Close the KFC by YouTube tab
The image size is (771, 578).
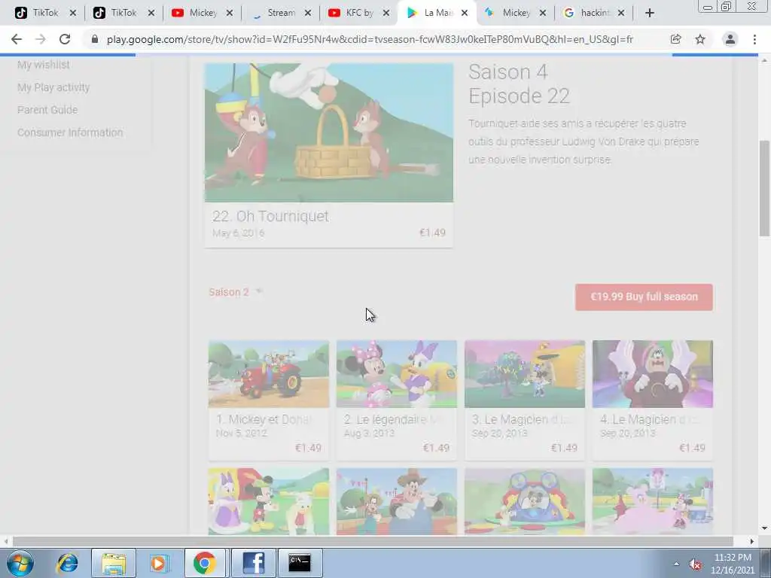point(386,13)
